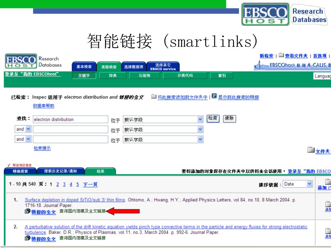Click the 新检索 link

pyautogui.click(x=266, y=56)
